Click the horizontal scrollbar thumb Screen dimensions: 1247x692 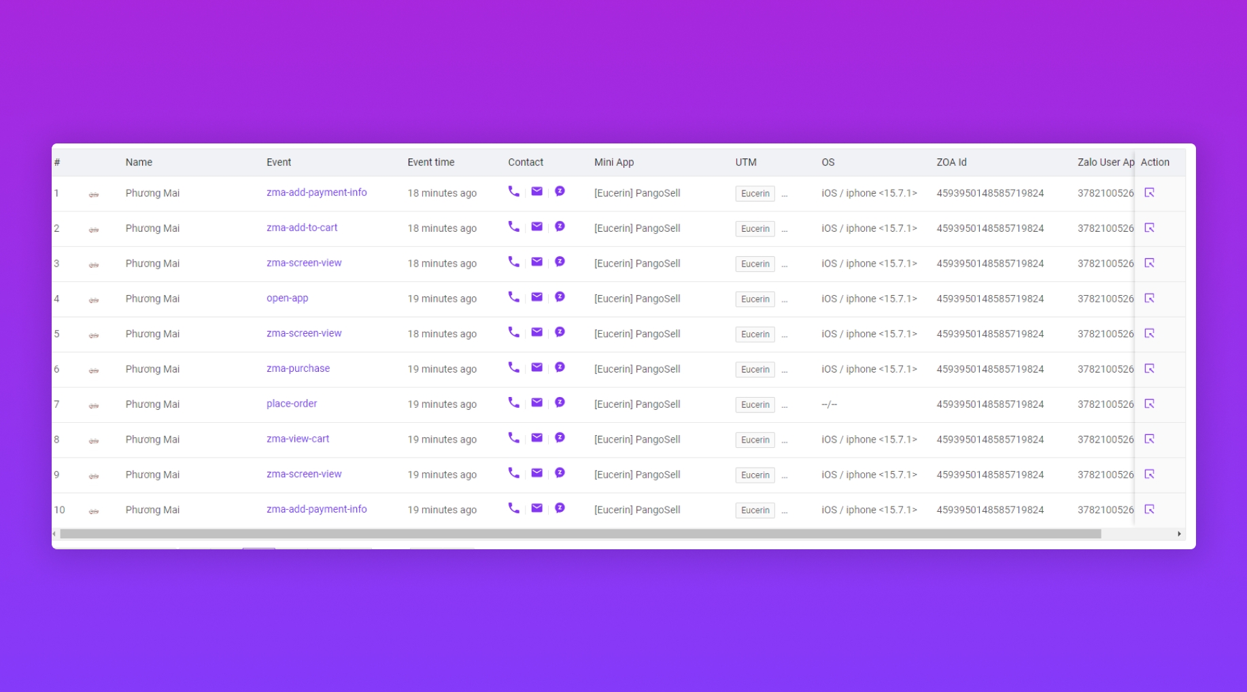(x=579, y=534)
